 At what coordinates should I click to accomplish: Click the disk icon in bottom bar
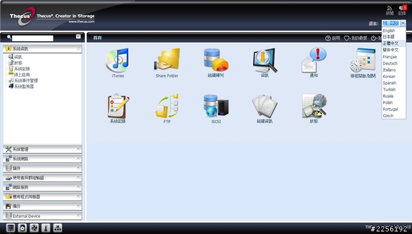(23, 228)
